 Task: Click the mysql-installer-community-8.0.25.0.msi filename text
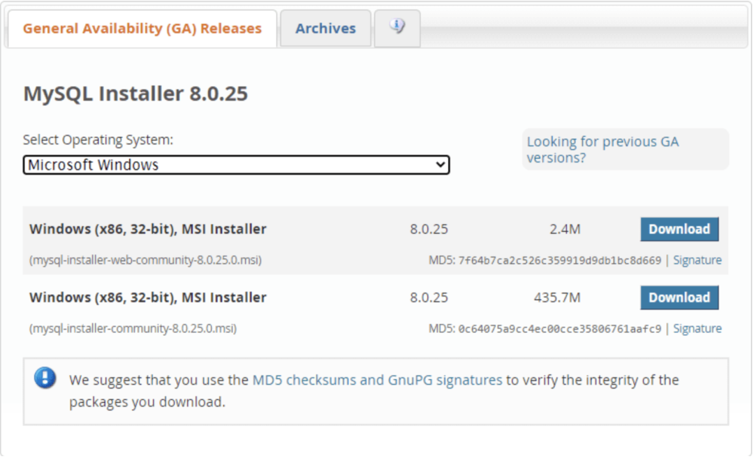point(133,329)
